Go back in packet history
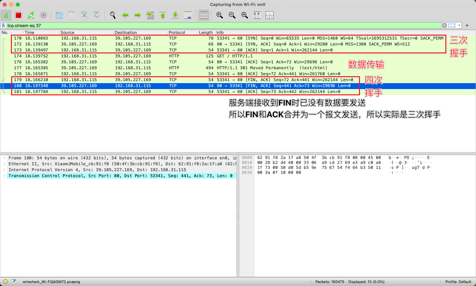476x286 pixels. pos(125,15)
